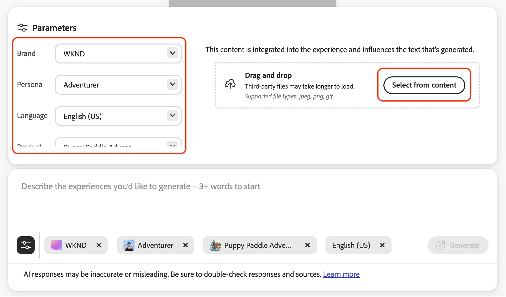Toggle the parameters panel button
Image resolution: width=506 pixels, height=297 pixels.
[x=26, y=245]
